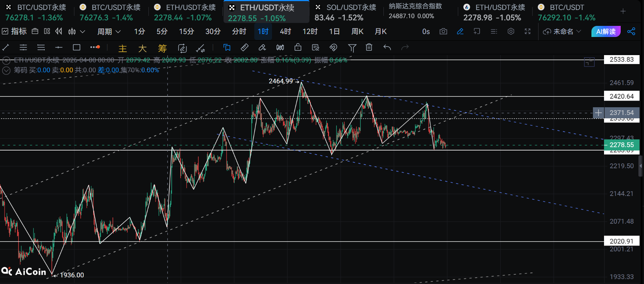Open the 周期 period dropdown
The image size is (644, 284).
(109, 31)
